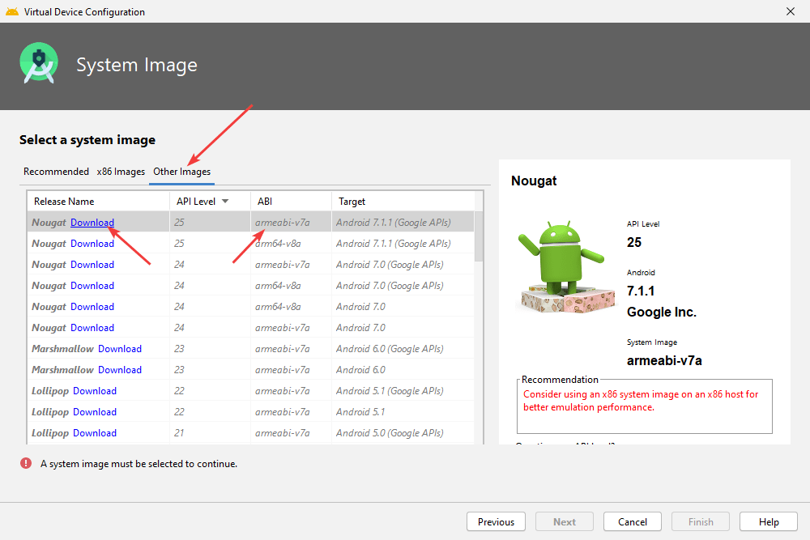This screenshot has height=540, width=810.
Task: Open Help for this dialog
Action: (769, 522)
